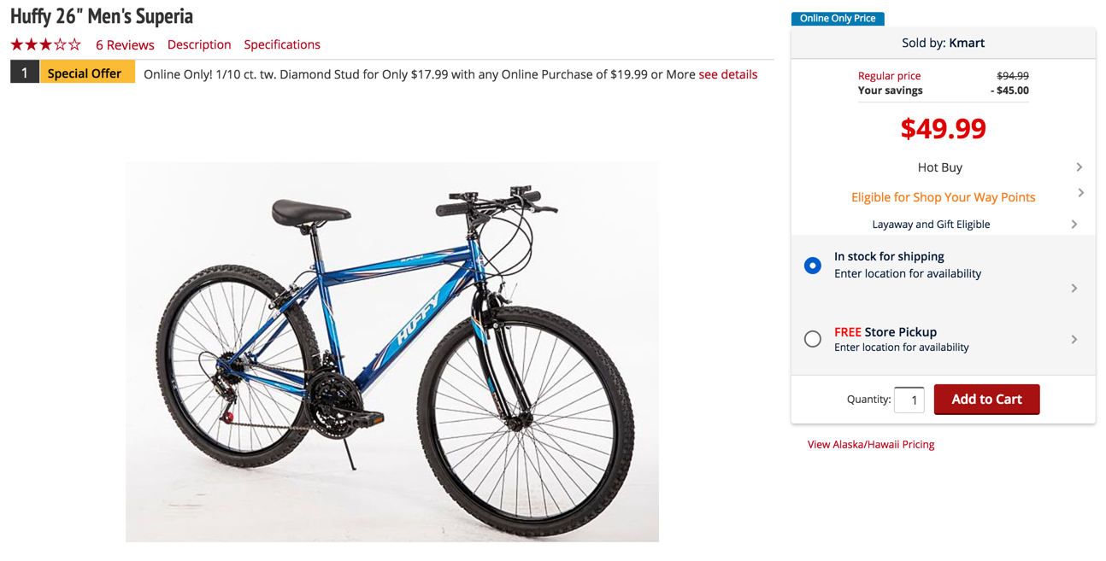Jump to the Specifications section
This screenshot has height=561, width=1106.
pyautogui.click(x=282, y=44)
